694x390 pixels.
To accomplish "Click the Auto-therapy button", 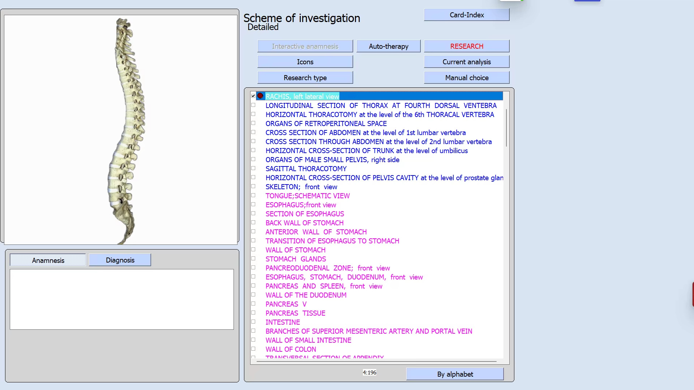I will (x=389, y=46).
